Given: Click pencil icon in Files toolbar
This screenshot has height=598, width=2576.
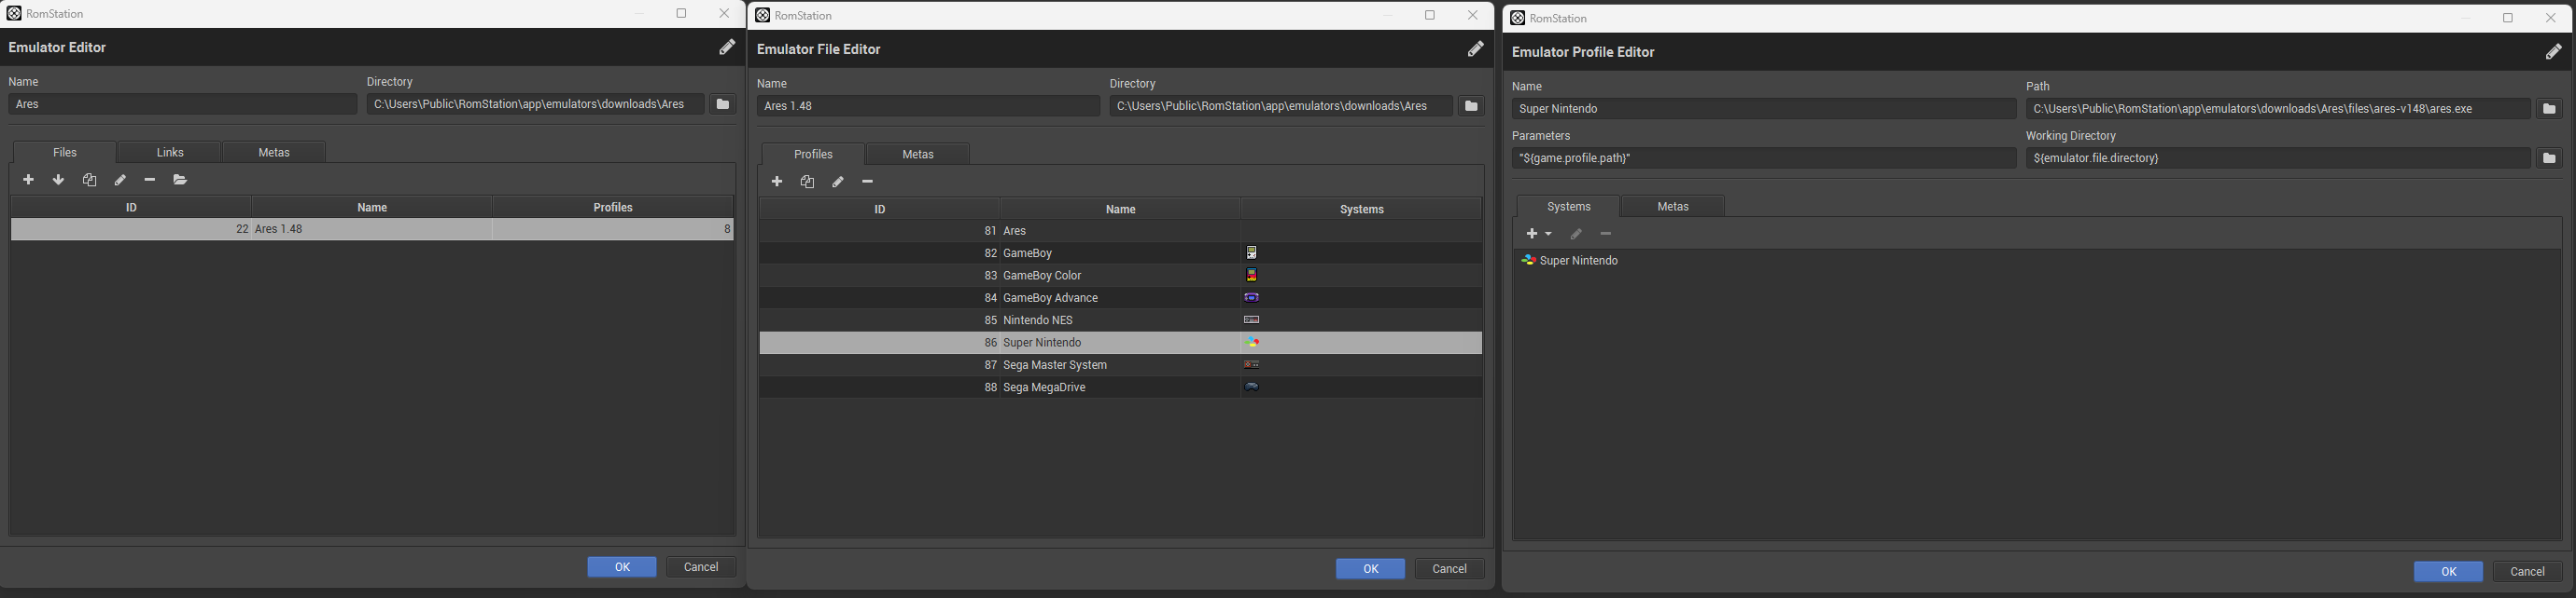Looking at the screenshot, I should tap(120, 180).
